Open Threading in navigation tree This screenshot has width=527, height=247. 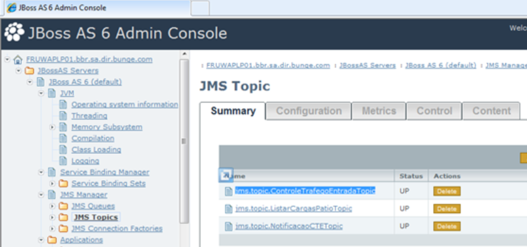click(90, 116)
